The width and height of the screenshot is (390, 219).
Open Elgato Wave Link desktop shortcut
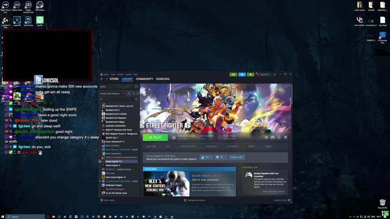pos(5,7)
